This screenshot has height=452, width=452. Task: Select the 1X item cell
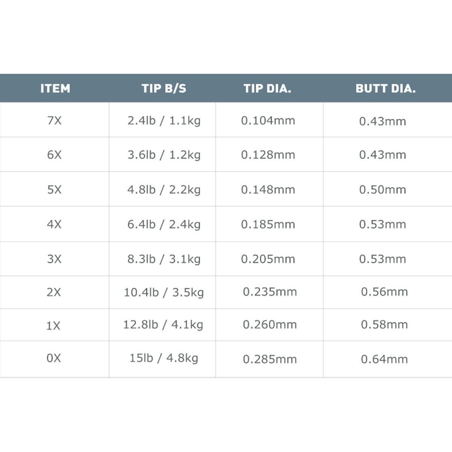[53, 325]
